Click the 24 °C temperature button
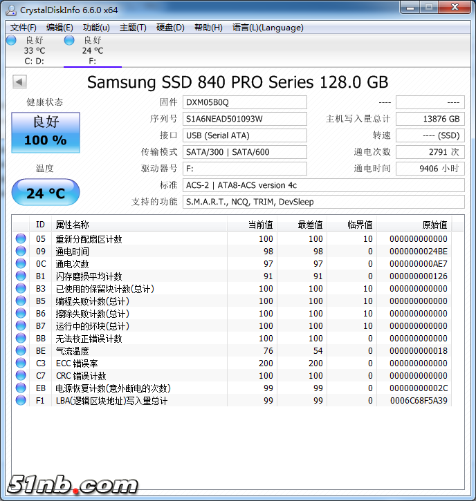This screenshot has height=501, width=476. click(x=46, y=193)
